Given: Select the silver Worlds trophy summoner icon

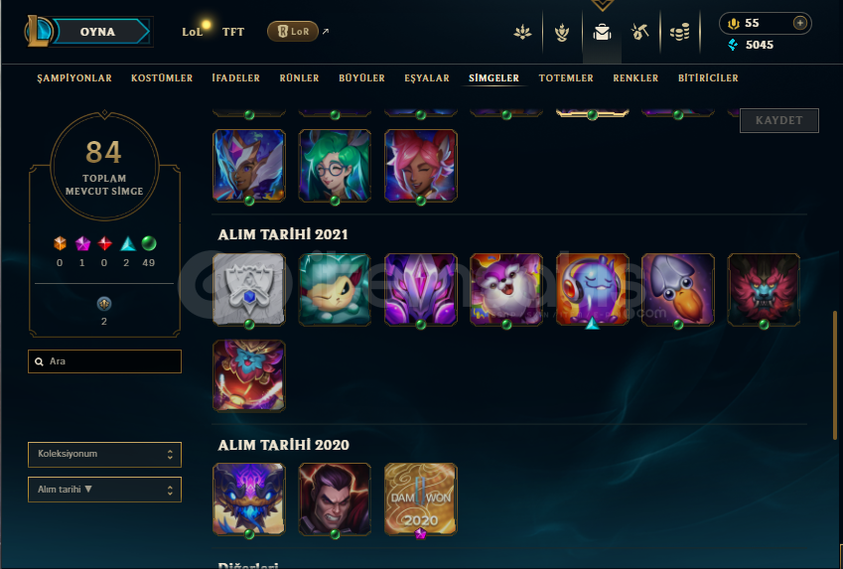Looking at the screenshot, I should tap(249, 289).
